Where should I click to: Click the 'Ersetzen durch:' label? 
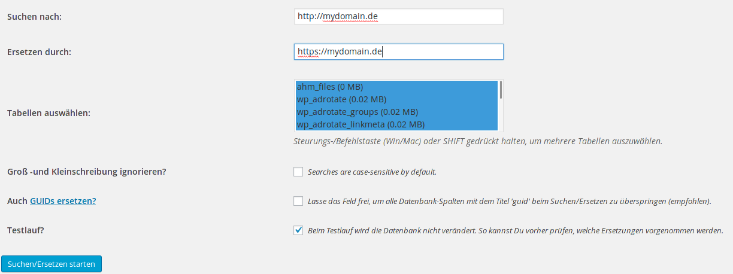coord(39,52)
